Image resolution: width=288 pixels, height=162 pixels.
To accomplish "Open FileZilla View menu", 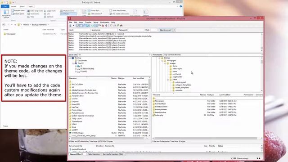I will click(81, 22).
